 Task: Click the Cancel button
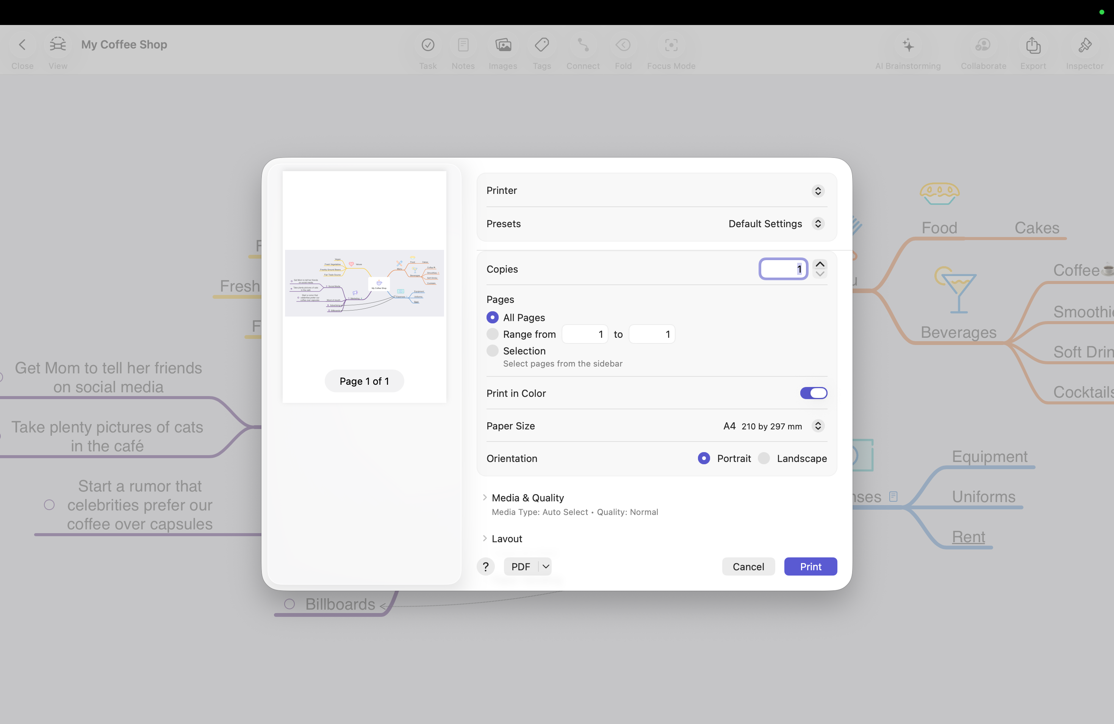click(748, 566)
